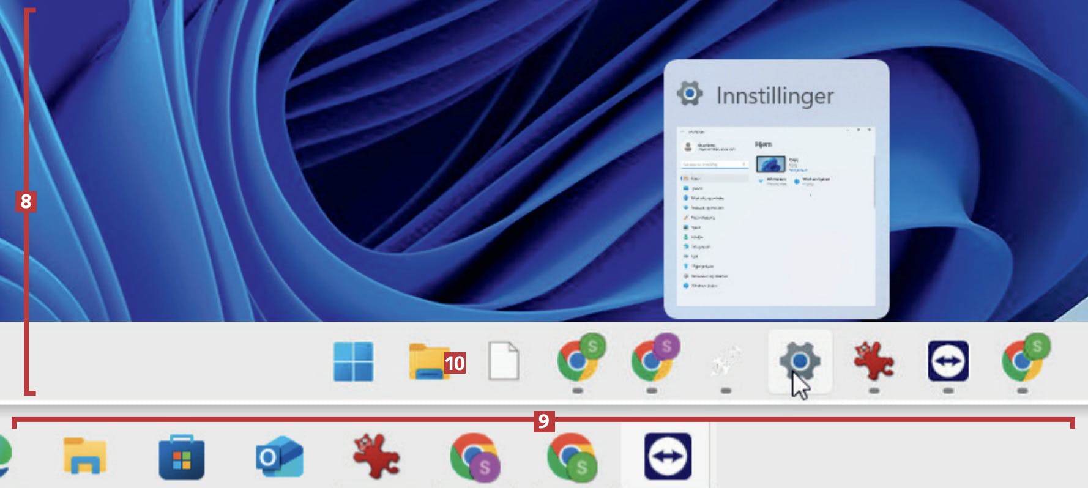Click the gear icon in the preview popup header
The image size is (1088, 488).
[x=690, y=94]
